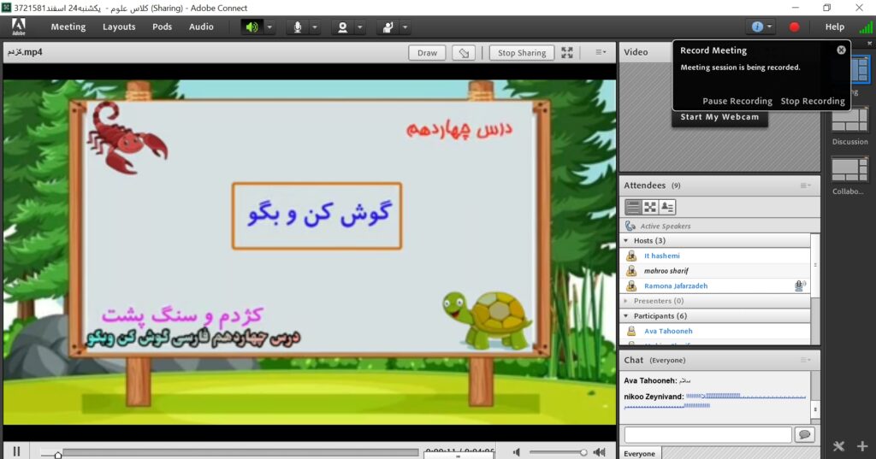Screen dimensions: 876x459
Task: Click the video progress seek bar
Action: coord(229,452)
